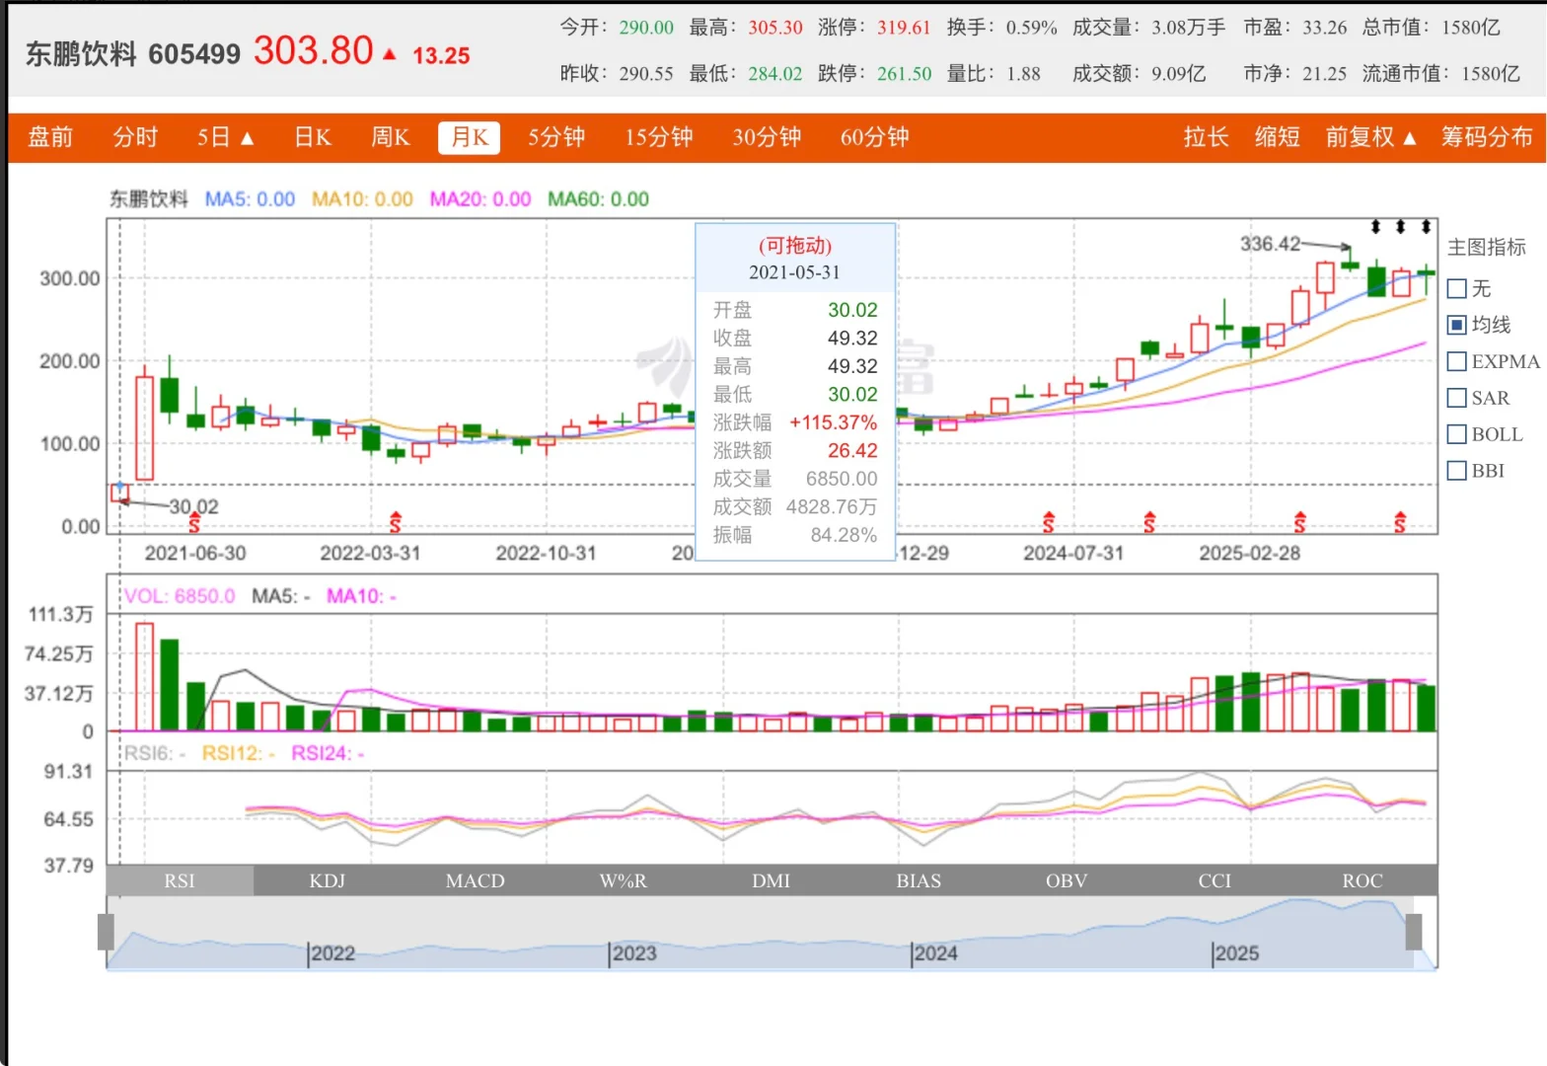Select the 日K daily candlestick tab

(x=313, y=137)
